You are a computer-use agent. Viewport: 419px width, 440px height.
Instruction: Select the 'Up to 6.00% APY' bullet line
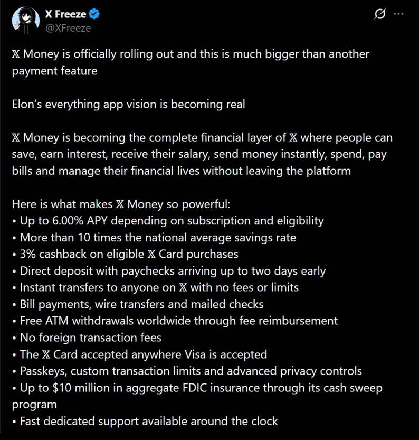click(x=168, y=221)
